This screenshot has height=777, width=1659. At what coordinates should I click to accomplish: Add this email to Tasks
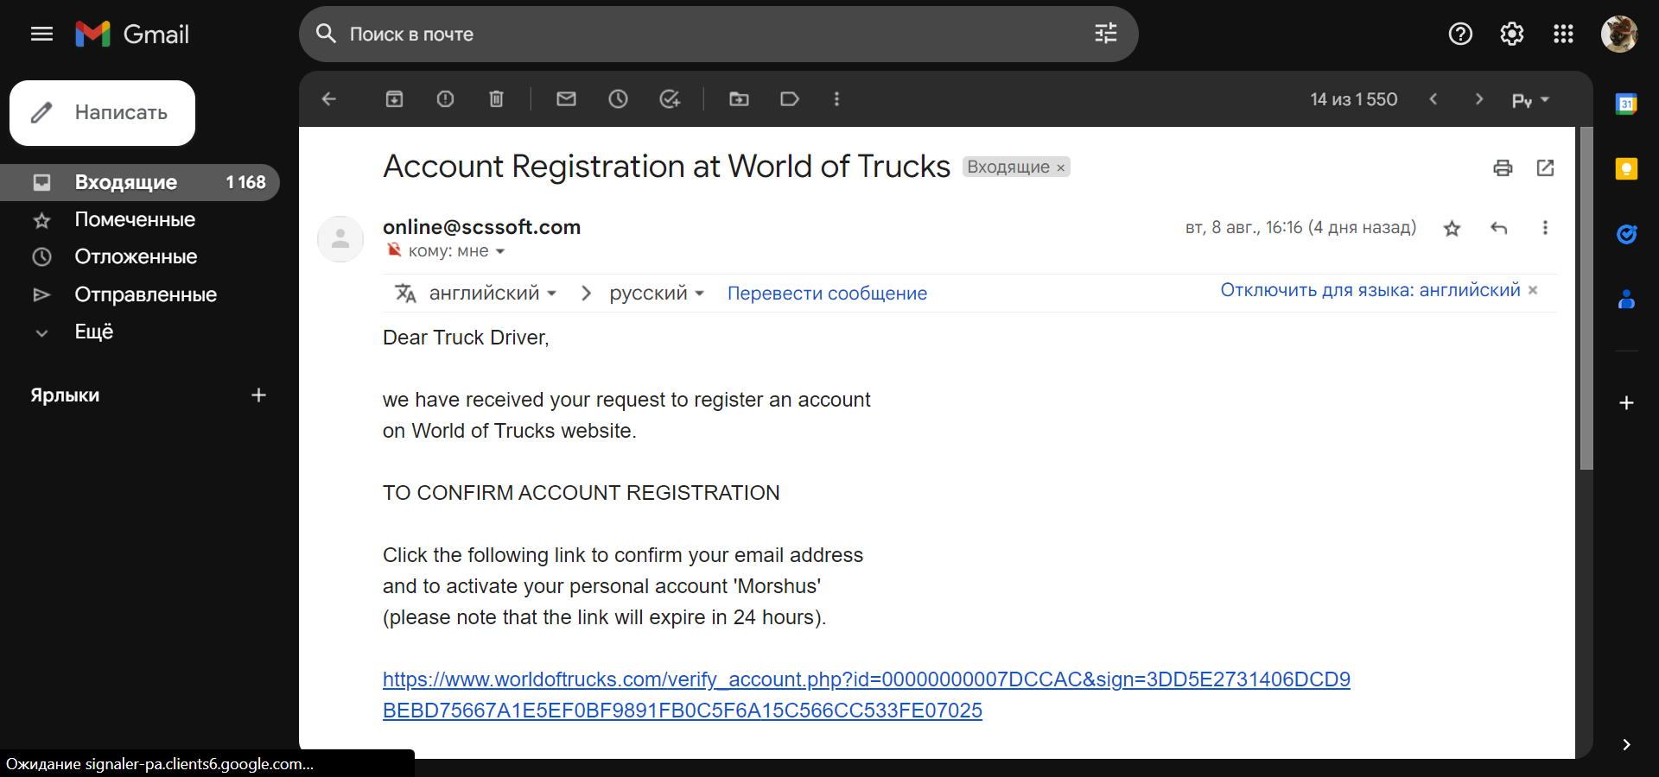pyautogui.click(x=670, y=99)
